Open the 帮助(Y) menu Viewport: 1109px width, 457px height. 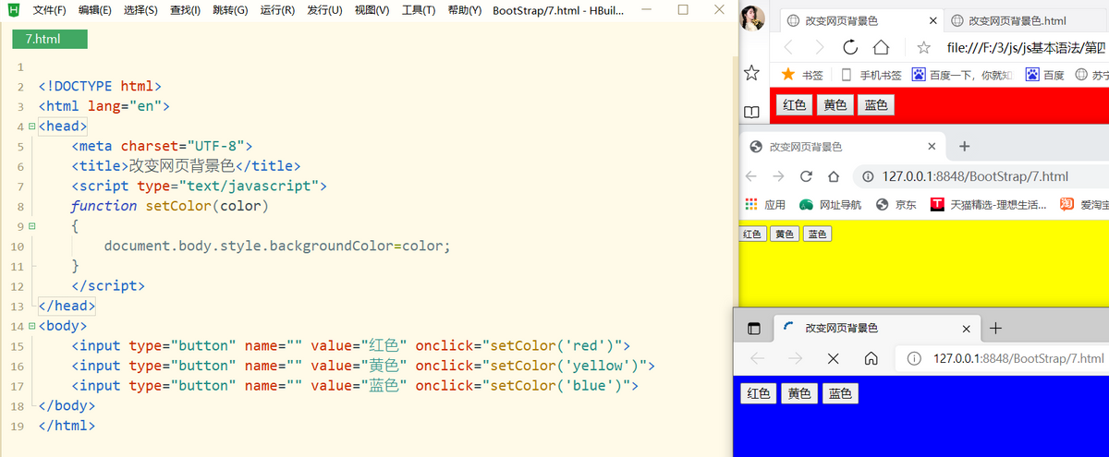pos(464,10)
